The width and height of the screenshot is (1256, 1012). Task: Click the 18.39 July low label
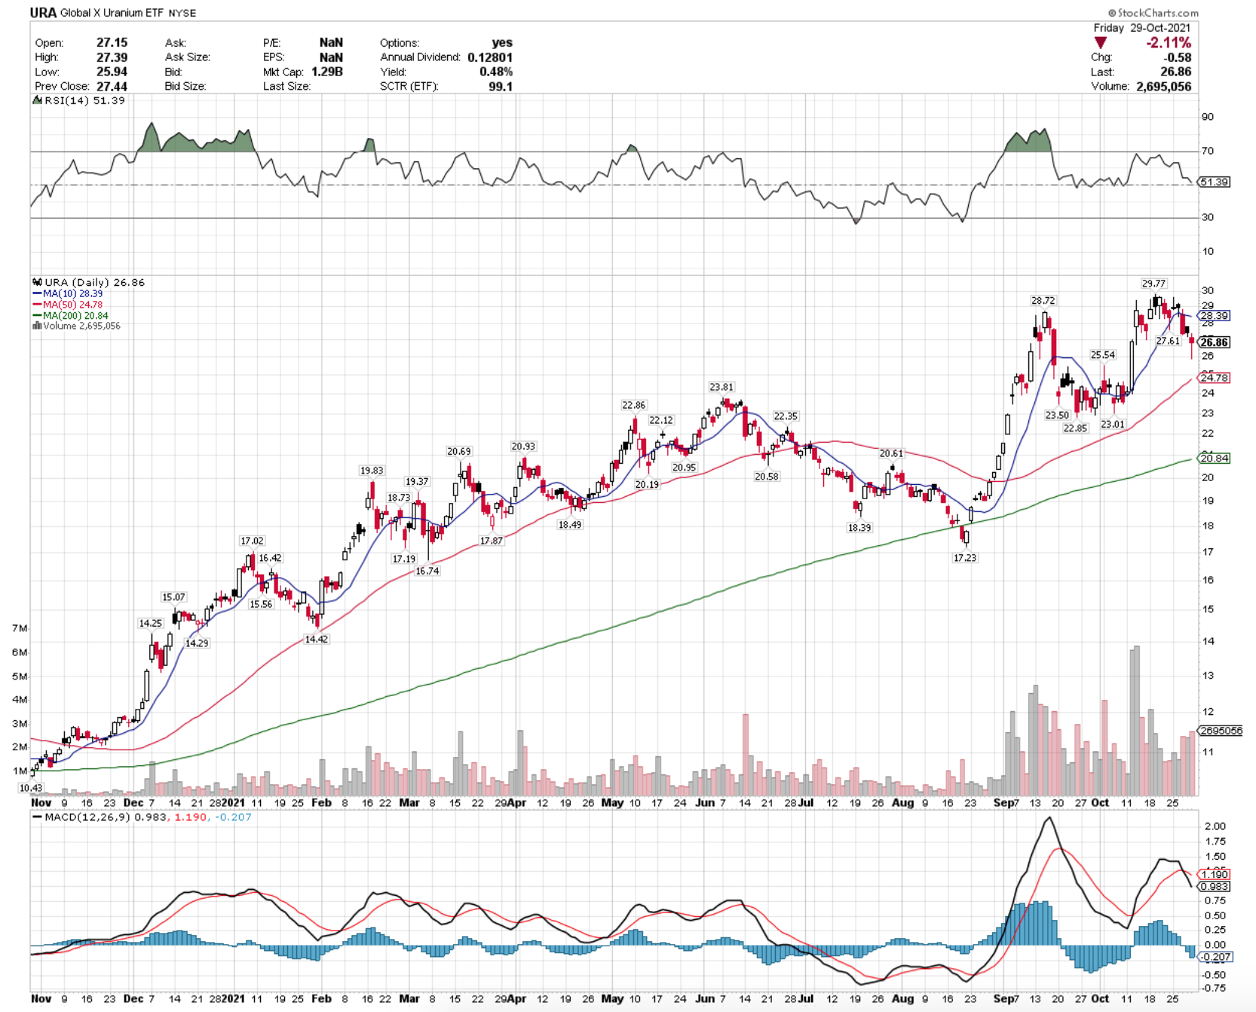859,528
